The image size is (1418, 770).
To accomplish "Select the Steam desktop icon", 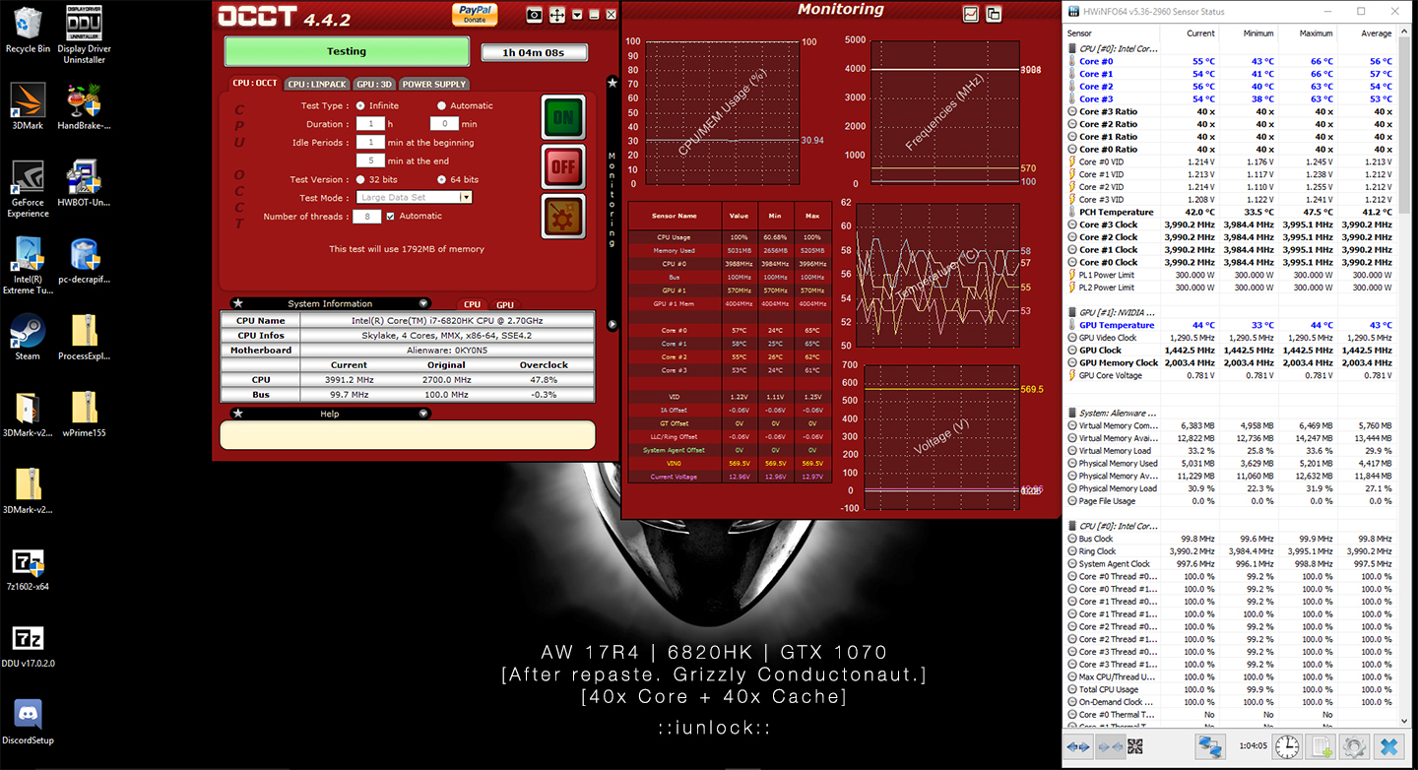I will coord(28,337).
